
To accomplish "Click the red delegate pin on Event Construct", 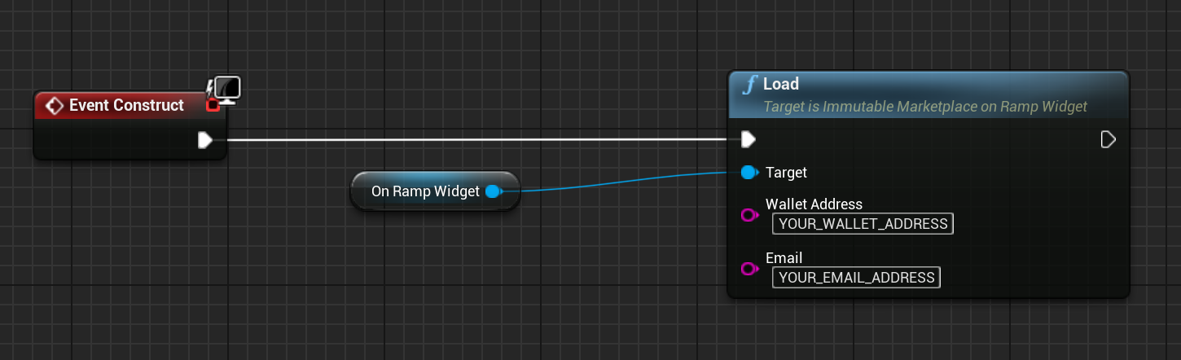I will (x=213, y=104).
